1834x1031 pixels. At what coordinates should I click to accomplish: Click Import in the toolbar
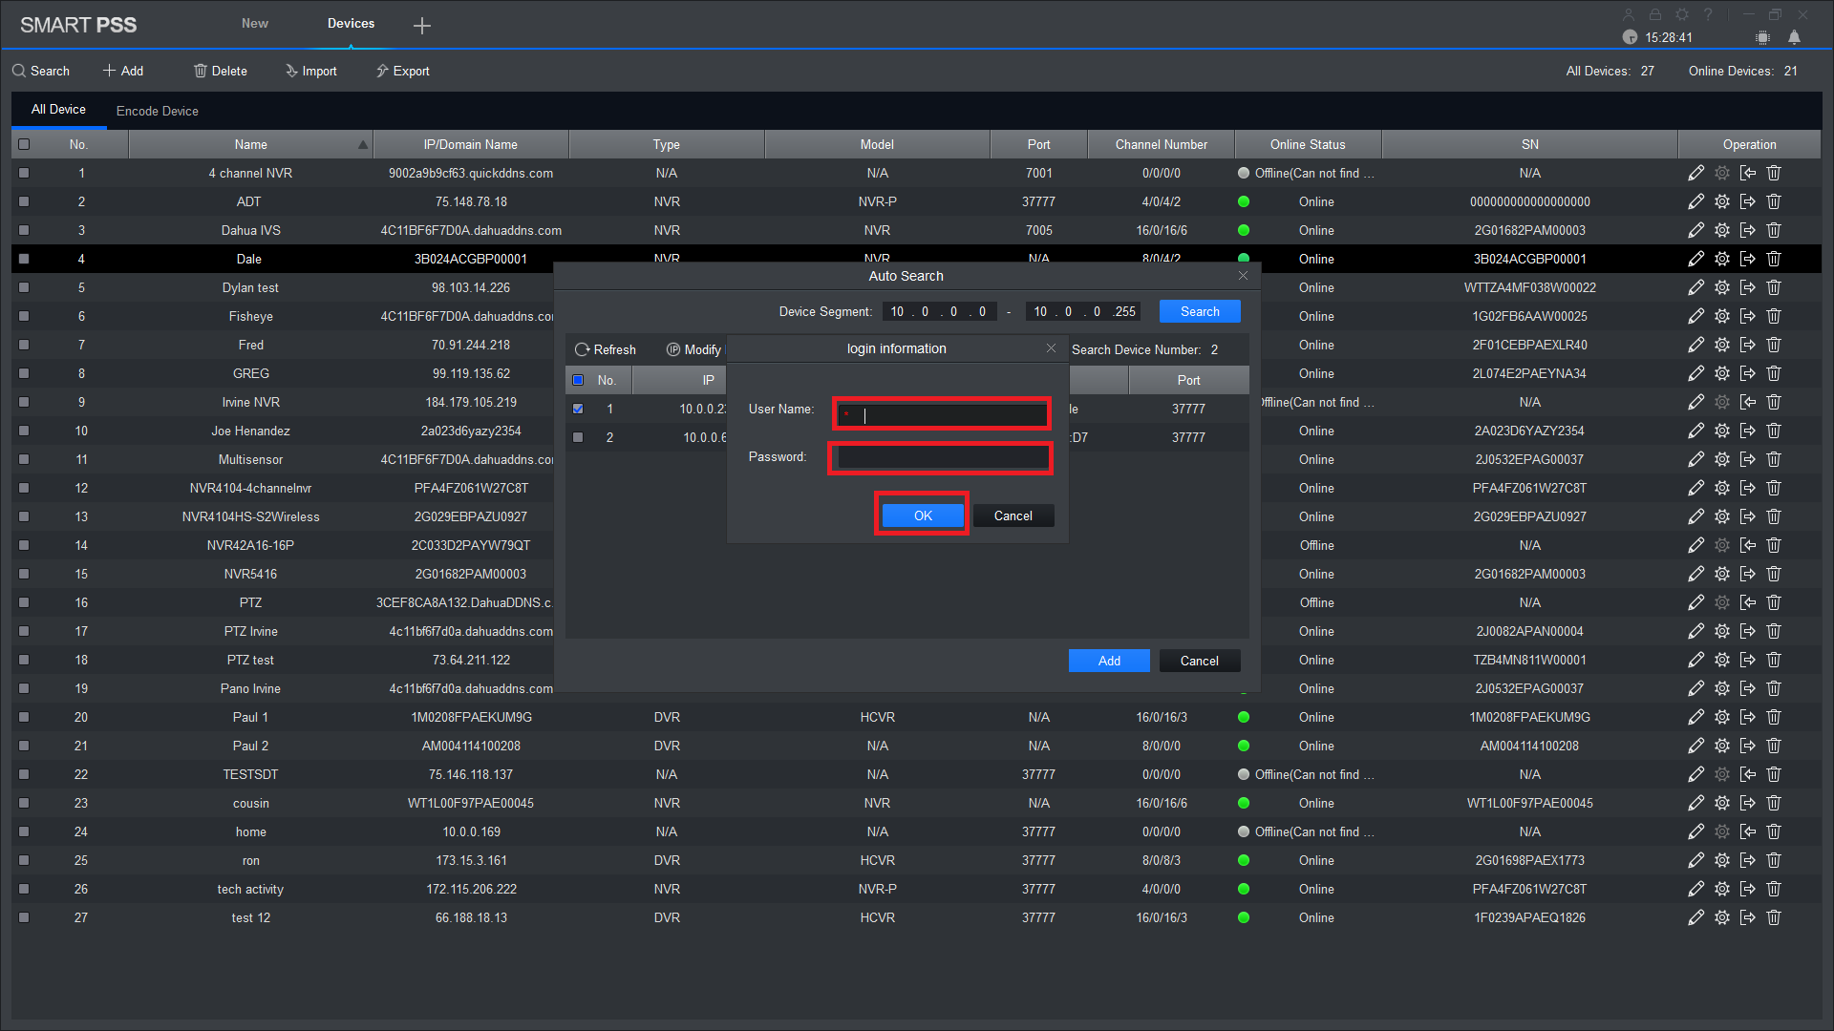click(x=311, y=71)
